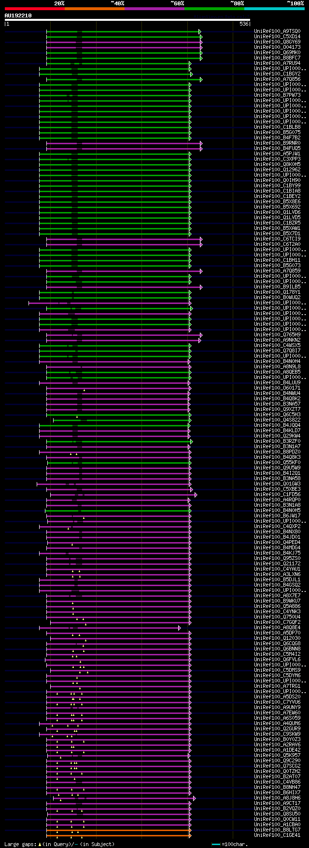Select hit label UniRef100_B5G075
This screenshot has width=309, height=848.
coord(277,133)
